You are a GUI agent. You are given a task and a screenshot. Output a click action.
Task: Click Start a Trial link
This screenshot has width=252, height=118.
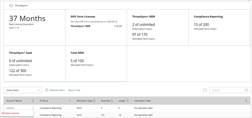pos(74,90)
